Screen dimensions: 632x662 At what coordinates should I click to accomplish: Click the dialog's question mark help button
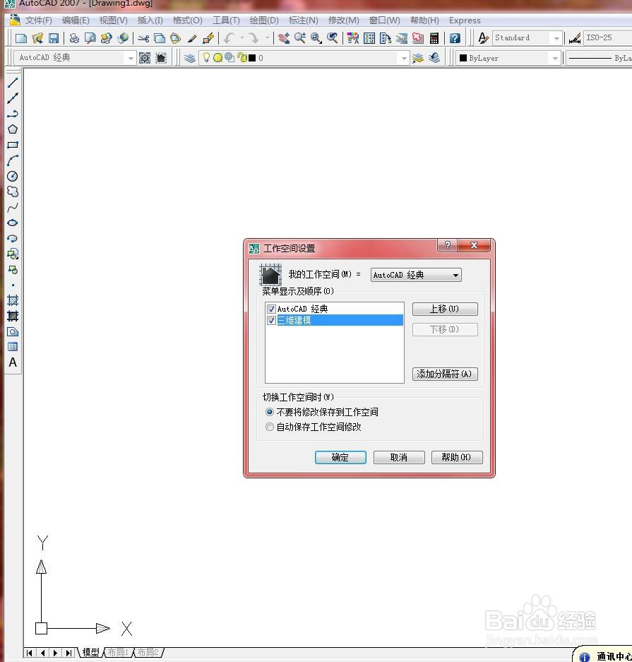click(x=447, y=245)
